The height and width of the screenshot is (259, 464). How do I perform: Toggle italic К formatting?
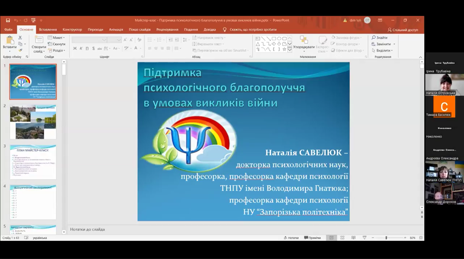tap(81, 49)
